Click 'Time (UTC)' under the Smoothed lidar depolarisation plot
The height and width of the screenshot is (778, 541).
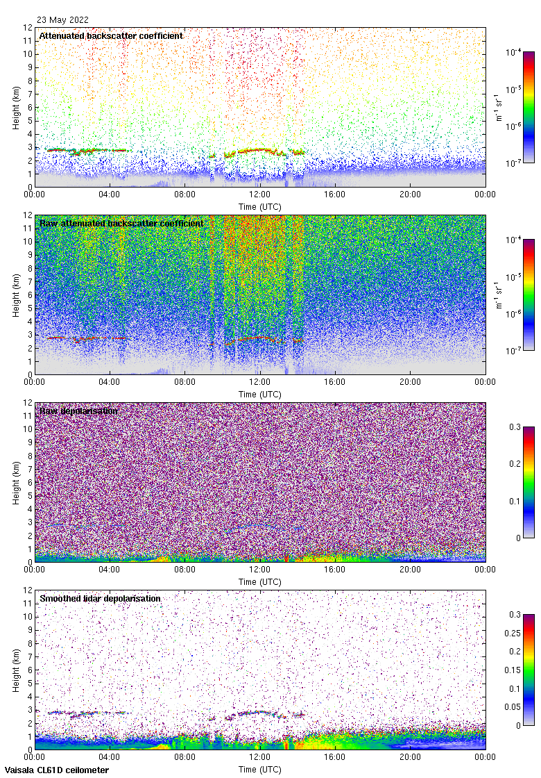[x=259, y=770]
